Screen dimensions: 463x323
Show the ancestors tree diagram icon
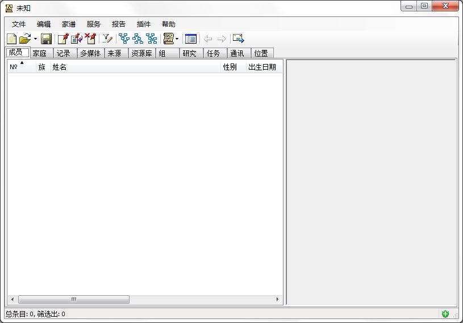124,39
